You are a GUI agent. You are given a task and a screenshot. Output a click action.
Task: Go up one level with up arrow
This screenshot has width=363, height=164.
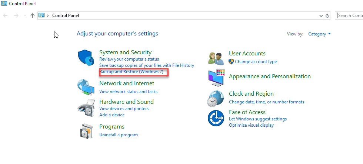33,16
